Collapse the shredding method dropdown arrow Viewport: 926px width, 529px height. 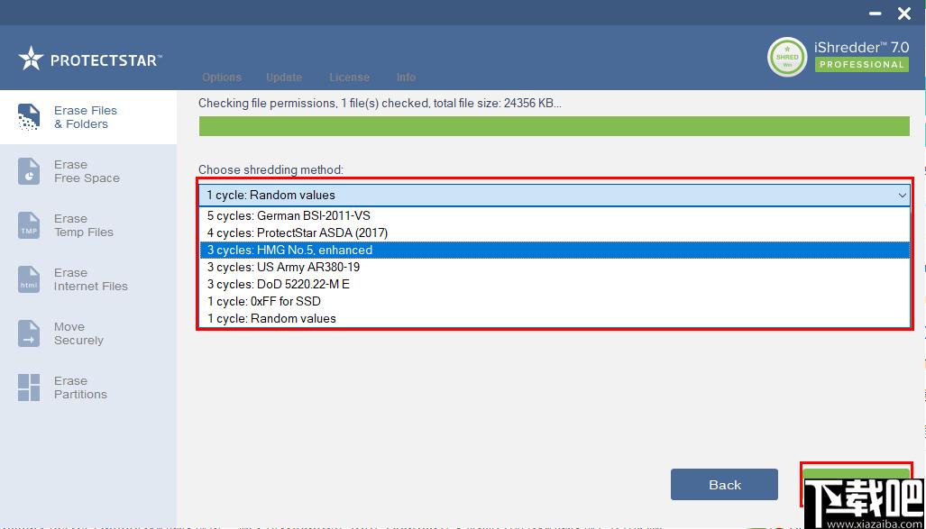click(902, 195)
